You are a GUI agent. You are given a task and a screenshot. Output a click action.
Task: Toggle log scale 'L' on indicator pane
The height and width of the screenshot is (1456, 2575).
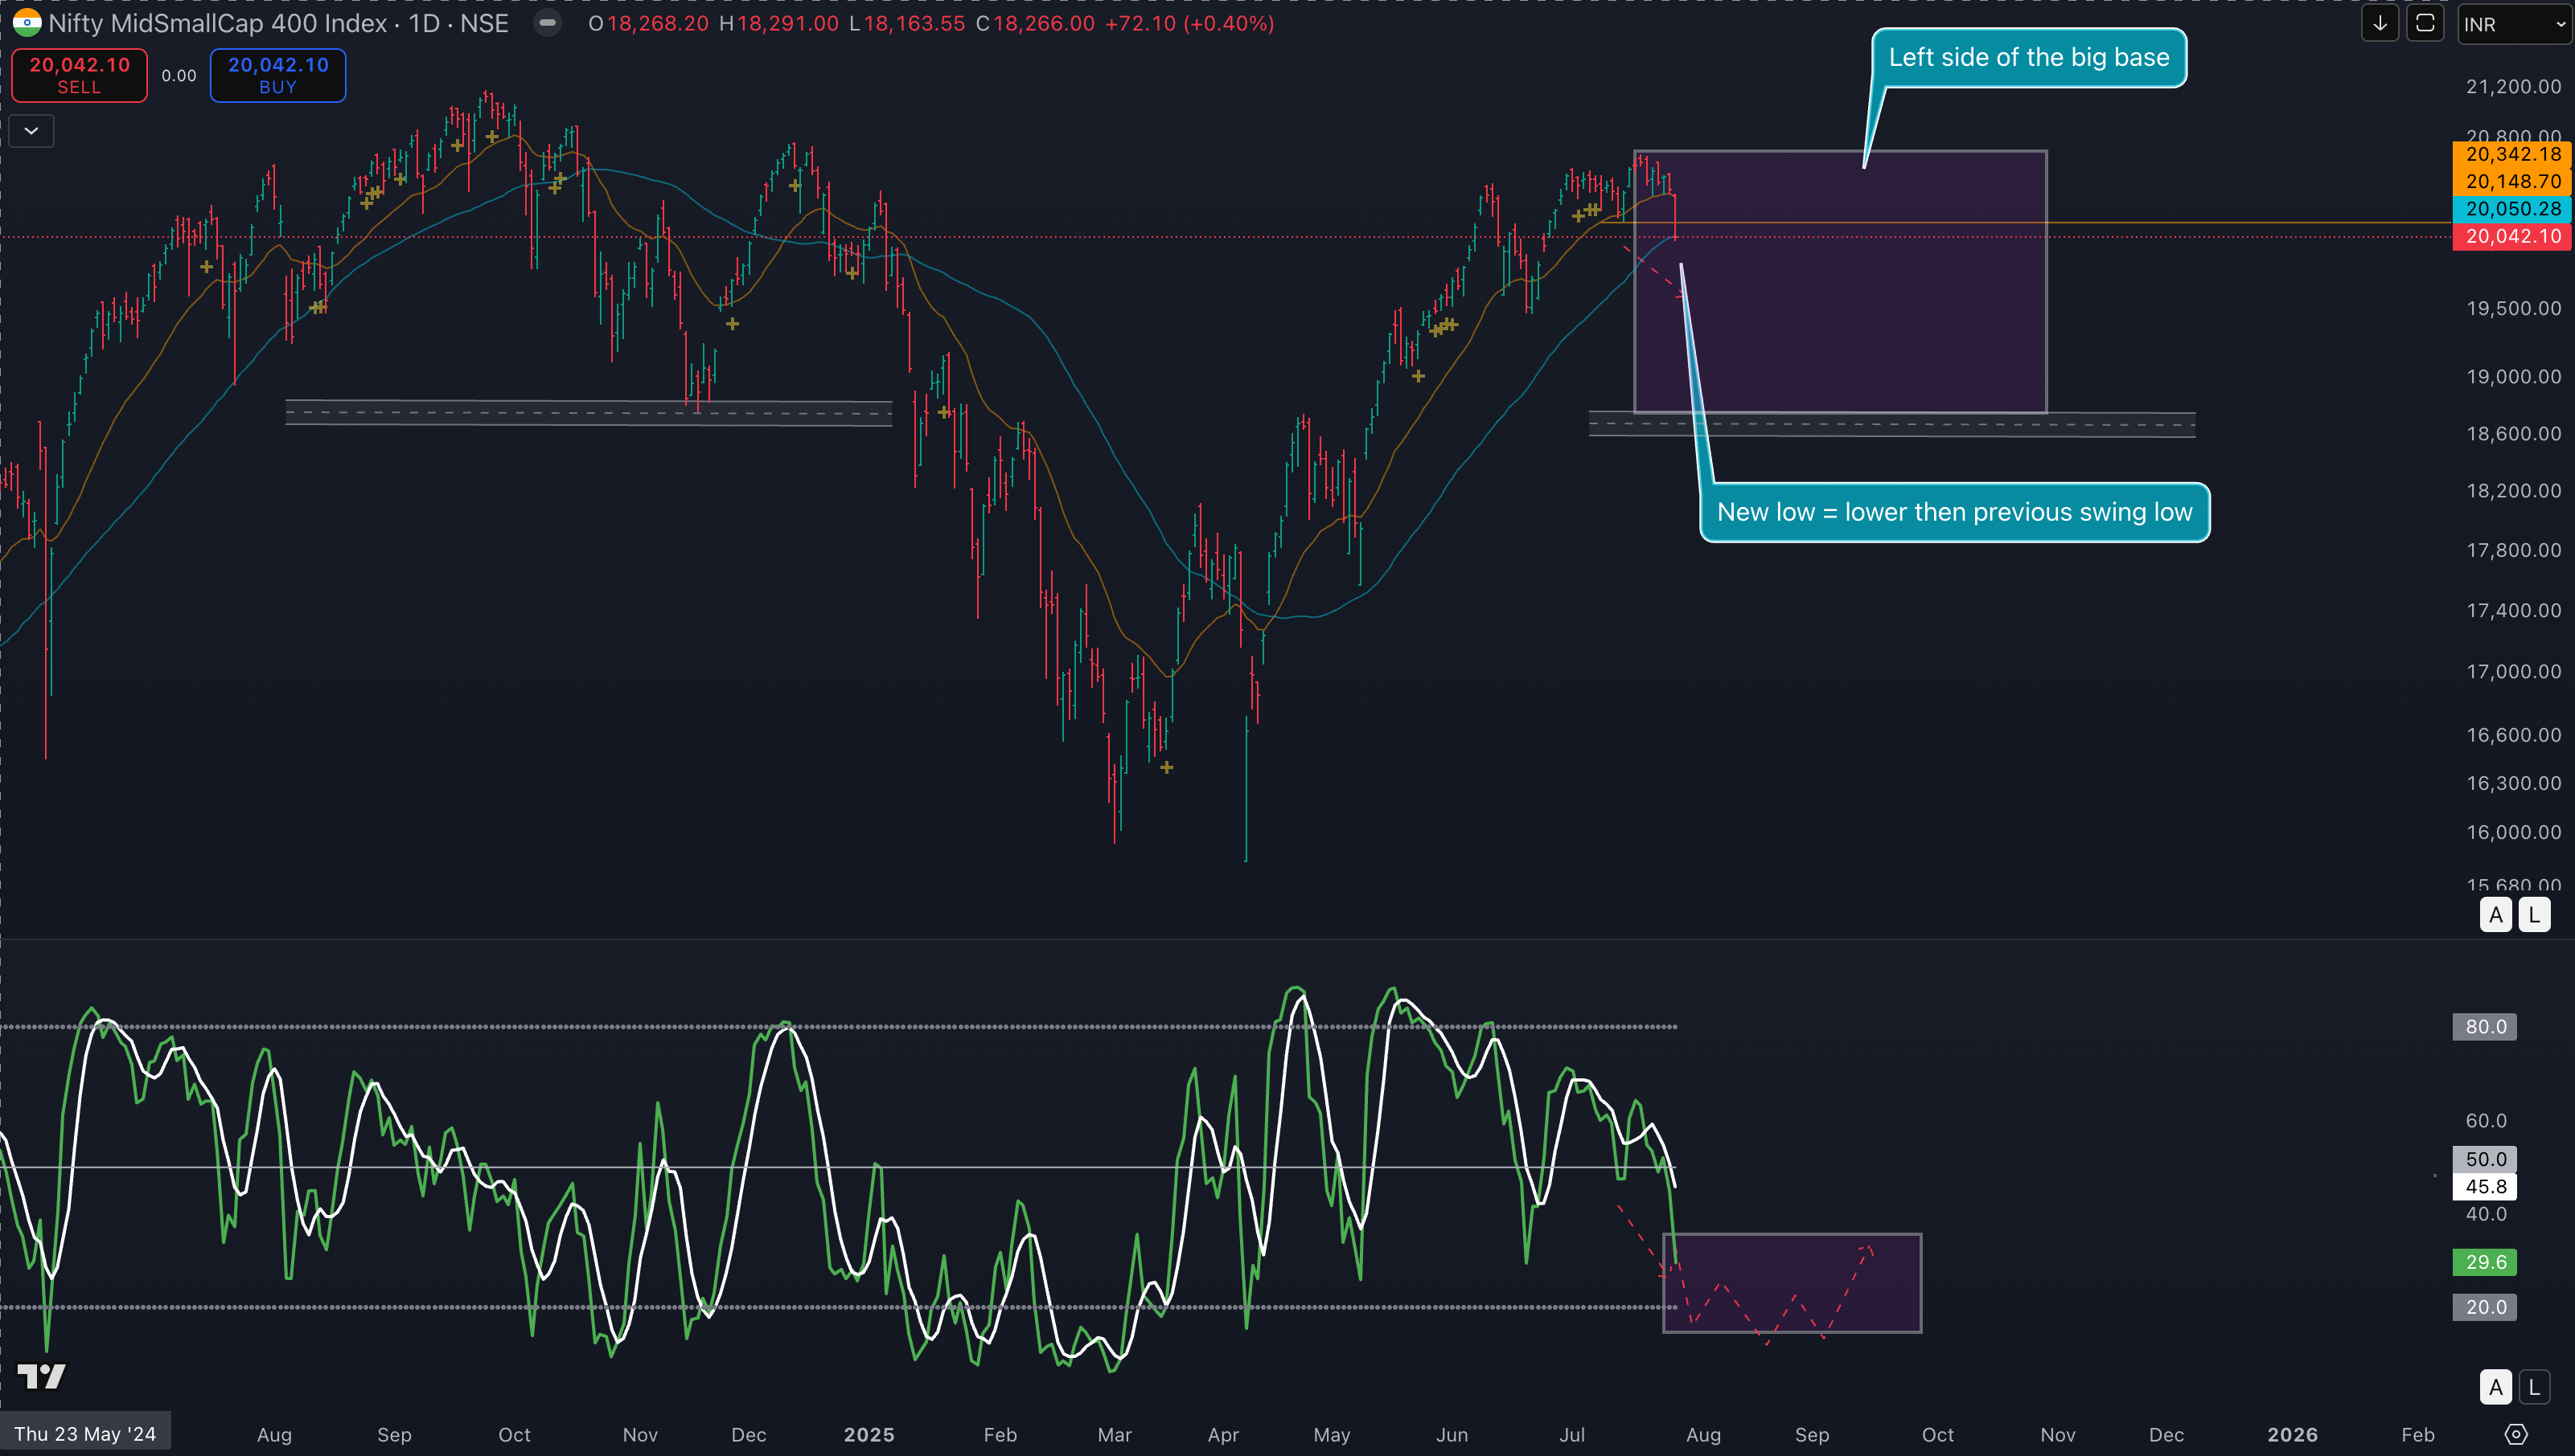coord(2533,1387)
